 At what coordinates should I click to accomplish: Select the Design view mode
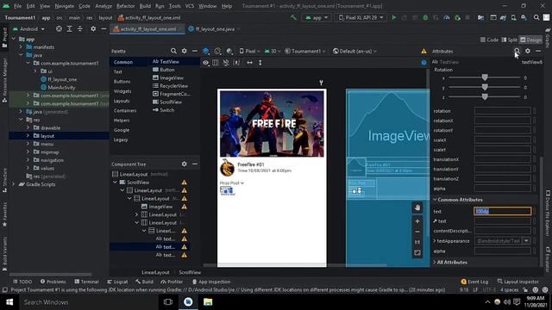point(531,40)
